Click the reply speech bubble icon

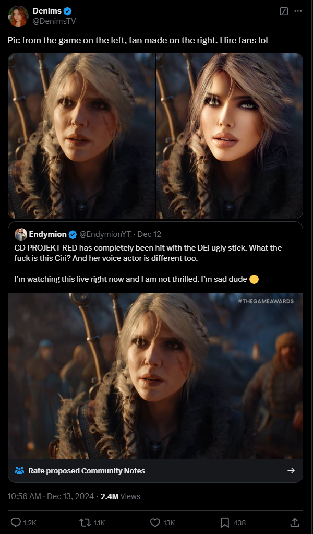pos(16,523)
